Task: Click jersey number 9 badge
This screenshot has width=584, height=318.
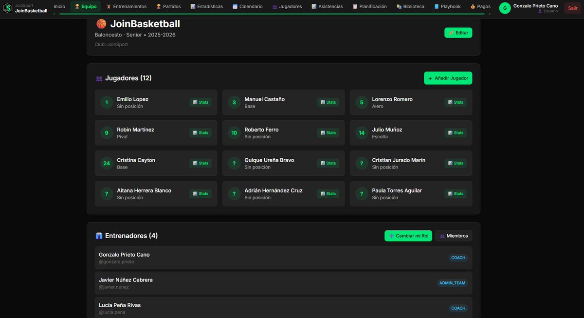Action: click(107, 132)
